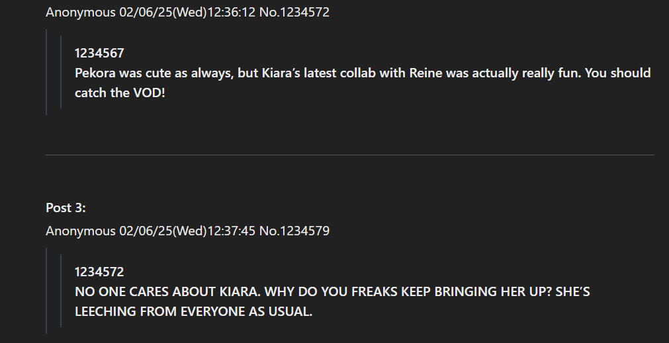669x343 pixels.
Task: Click the horizontal divider between the posts
Action: pos(350,155)
